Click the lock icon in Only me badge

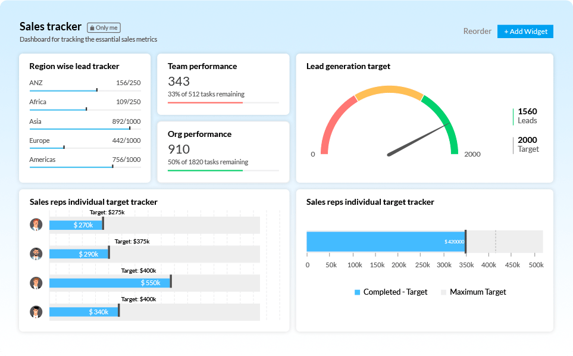coord(92,28)
